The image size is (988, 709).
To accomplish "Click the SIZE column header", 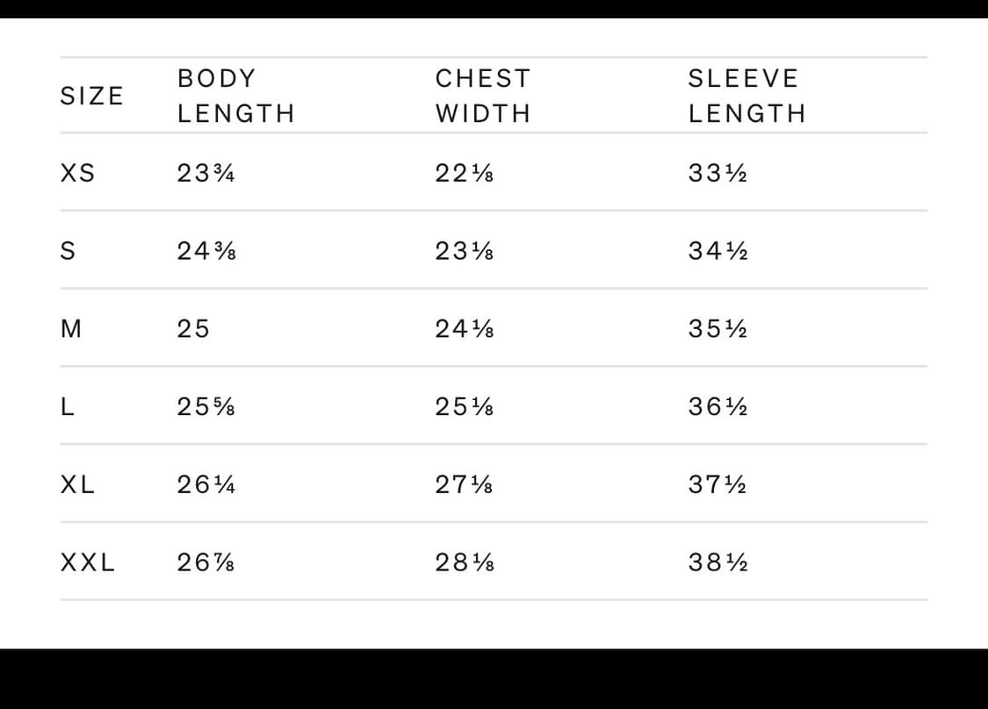I will 91,96.
